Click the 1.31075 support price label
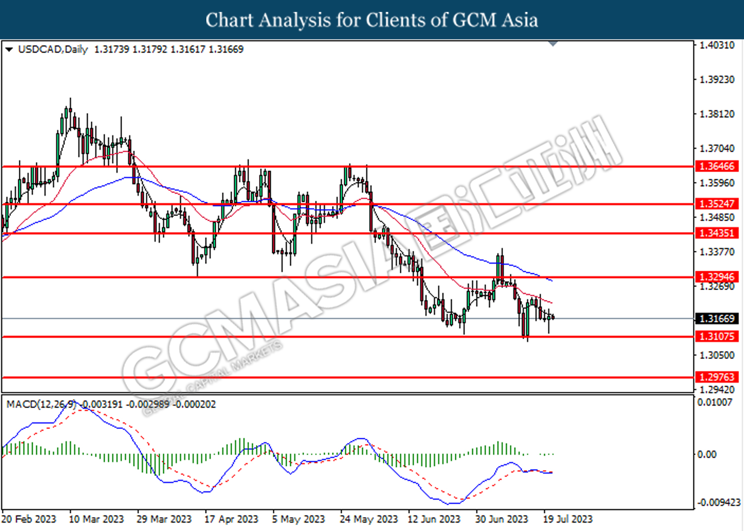 click(x=717, y=336)
